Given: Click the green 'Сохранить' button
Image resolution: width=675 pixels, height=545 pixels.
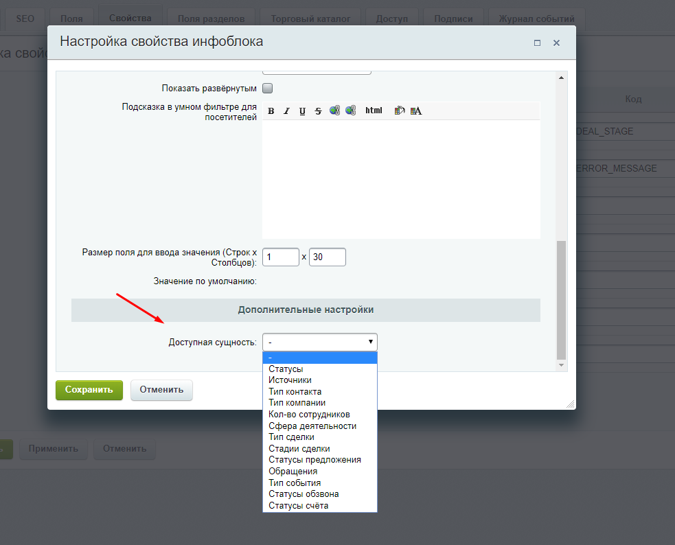Looking at the screenshot, I should pyautogui.click(x=89, y=390).
